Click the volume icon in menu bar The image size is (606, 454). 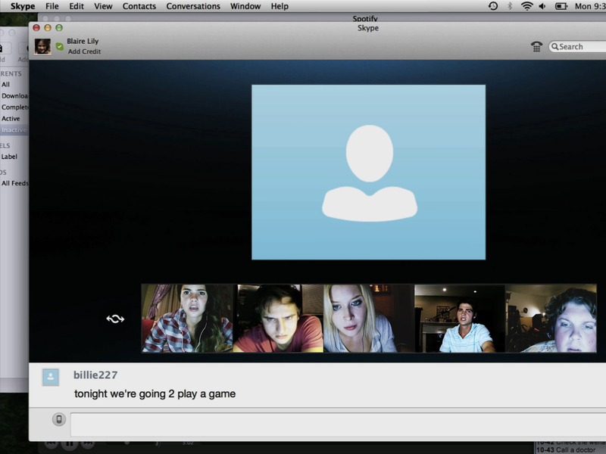(x=542, y=6)
